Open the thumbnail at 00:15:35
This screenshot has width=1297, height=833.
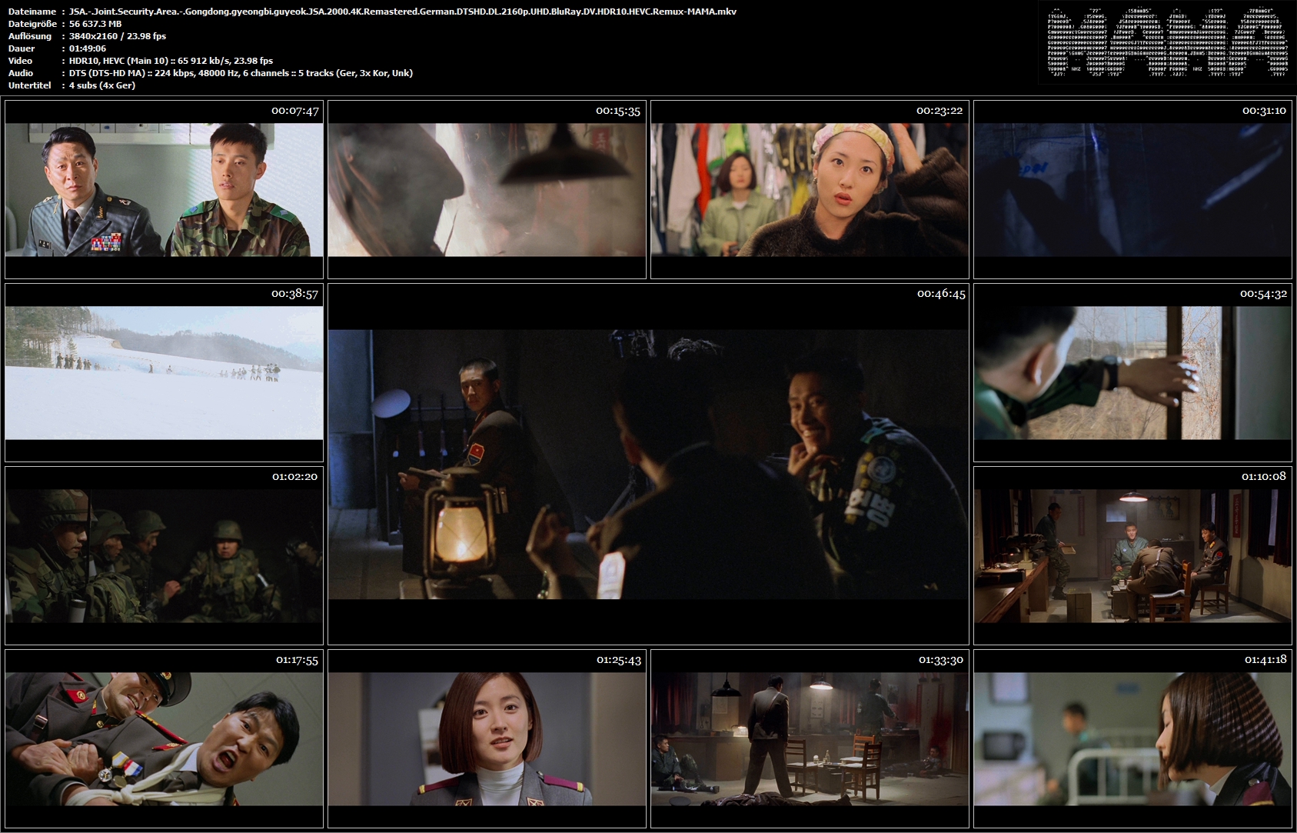click(x=487, y=189)
